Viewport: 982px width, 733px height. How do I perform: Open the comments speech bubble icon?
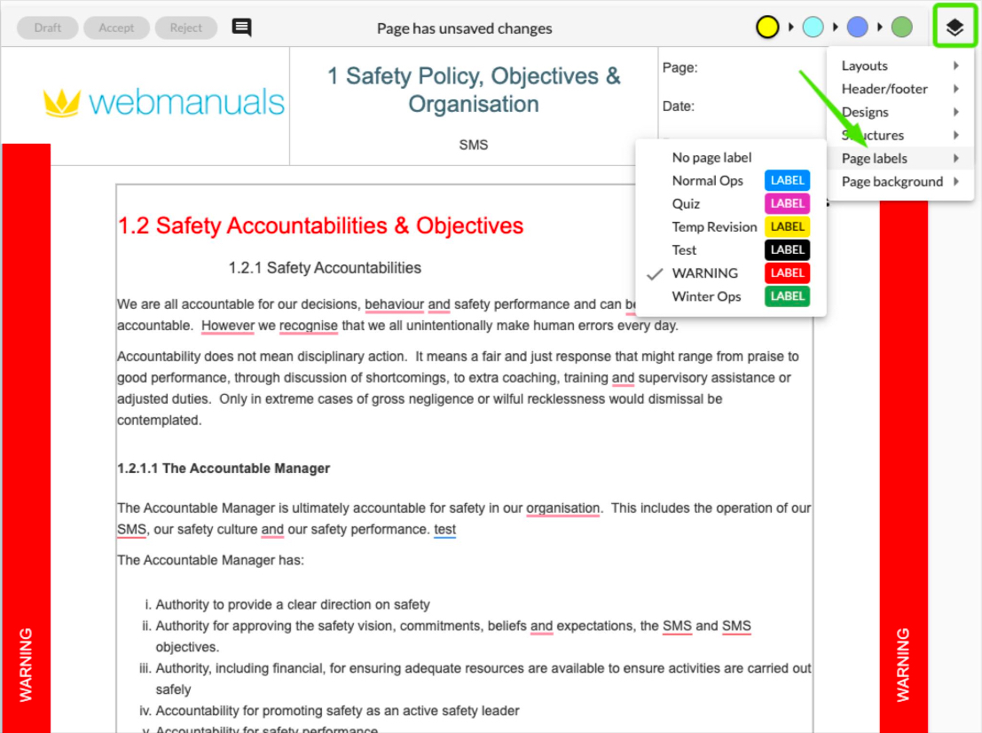(242, 27)
